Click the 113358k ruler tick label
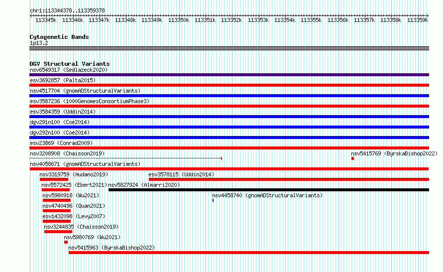 point(391,20)
